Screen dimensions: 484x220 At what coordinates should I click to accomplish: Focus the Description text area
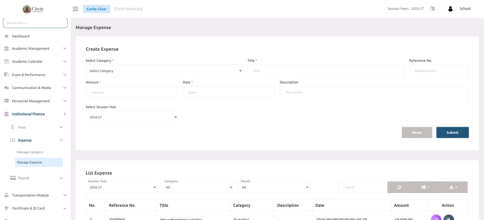coord(374,94)
